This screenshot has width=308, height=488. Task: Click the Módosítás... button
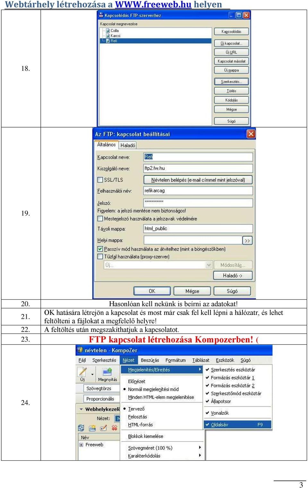click(233, 265)
